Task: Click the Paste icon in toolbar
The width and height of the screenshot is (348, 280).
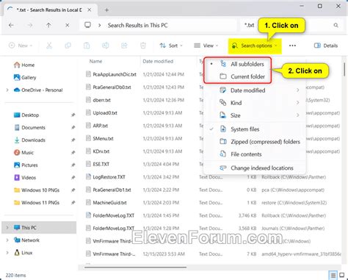Action: 87,46
